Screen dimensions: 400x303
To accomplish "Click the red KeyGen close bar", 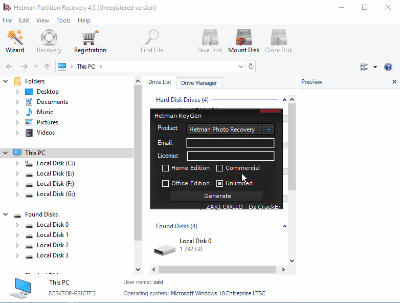I will coord(270,111).
